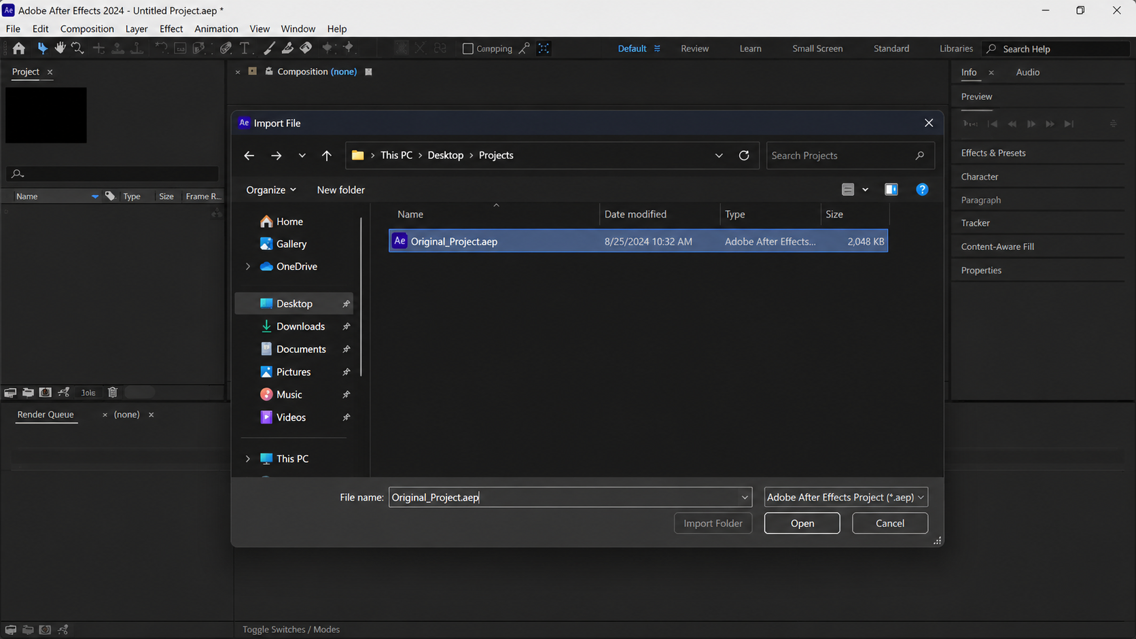Viewport: 1136px width, 639px height.
Task: Expand the File name history dropdown
Action: (745, 498)
